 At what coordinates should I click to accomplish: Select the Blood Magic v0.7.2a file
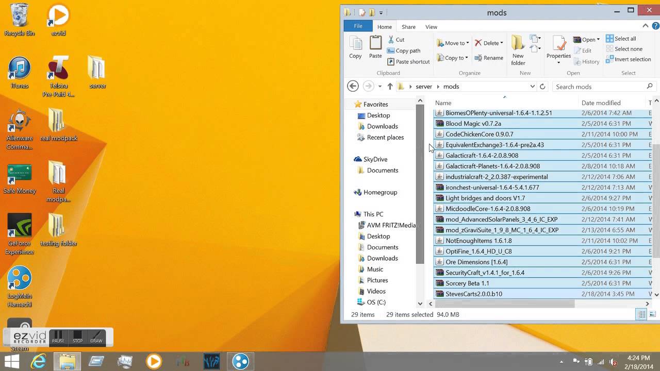tap(542, 124)
